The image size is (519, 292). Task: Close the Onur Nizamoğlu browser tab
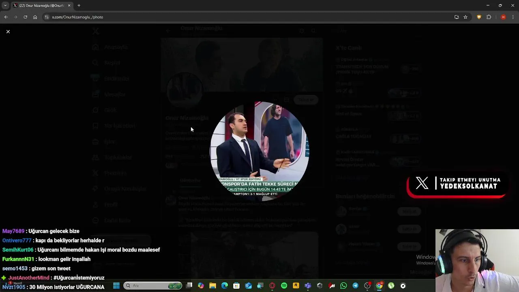69,6
